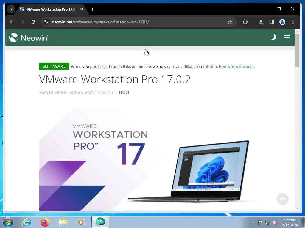Screen dimensions: 305x228
Task: Show hidden system tray icons
Action: 253,222
